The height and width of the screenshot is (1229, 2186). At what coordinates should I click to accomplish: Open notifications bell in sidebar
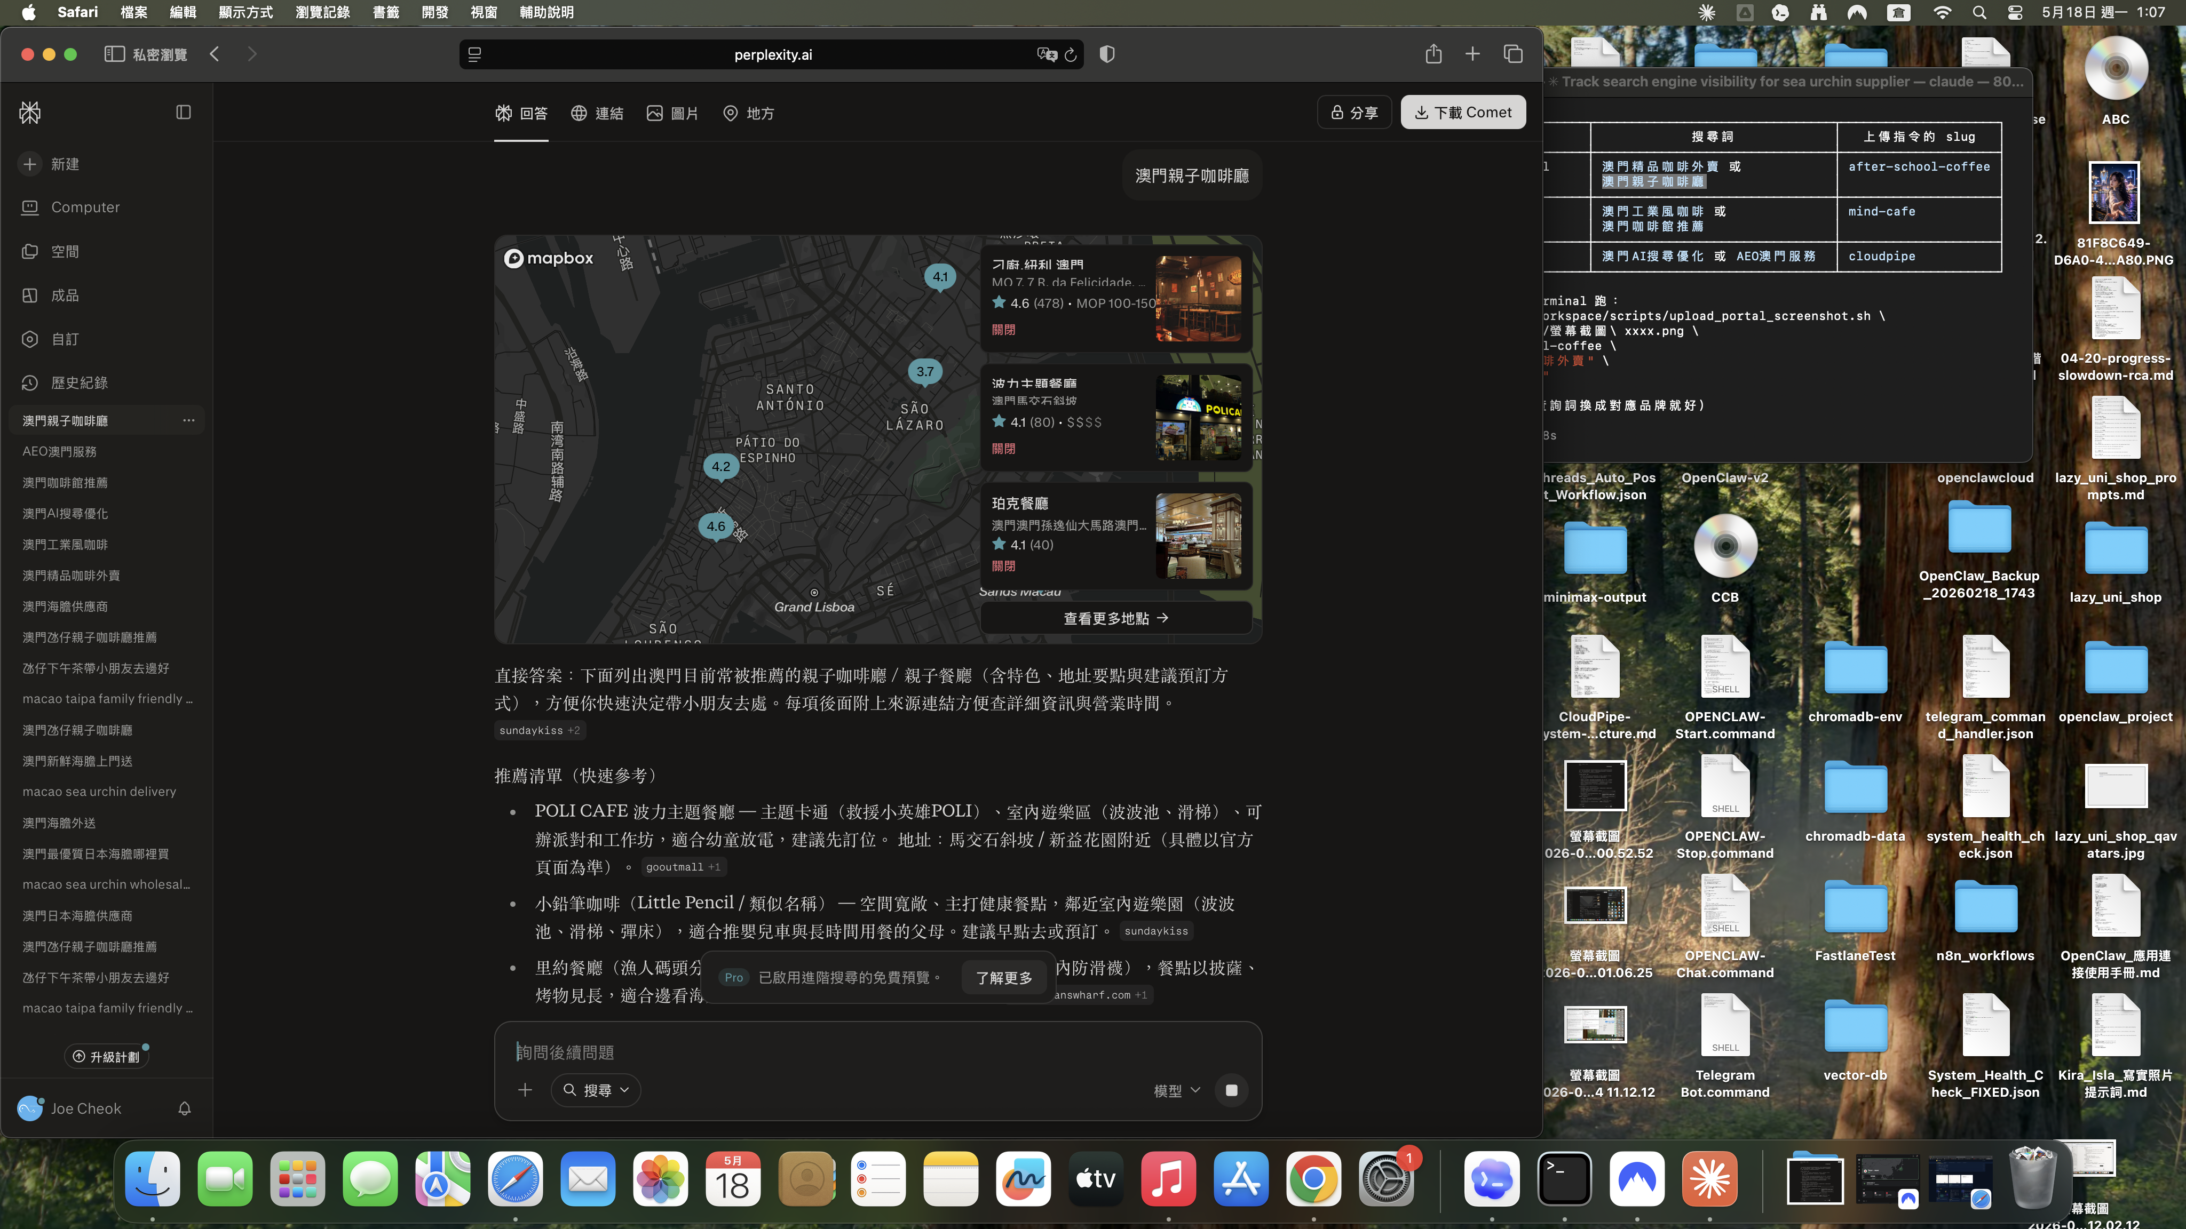(184, 1108)
